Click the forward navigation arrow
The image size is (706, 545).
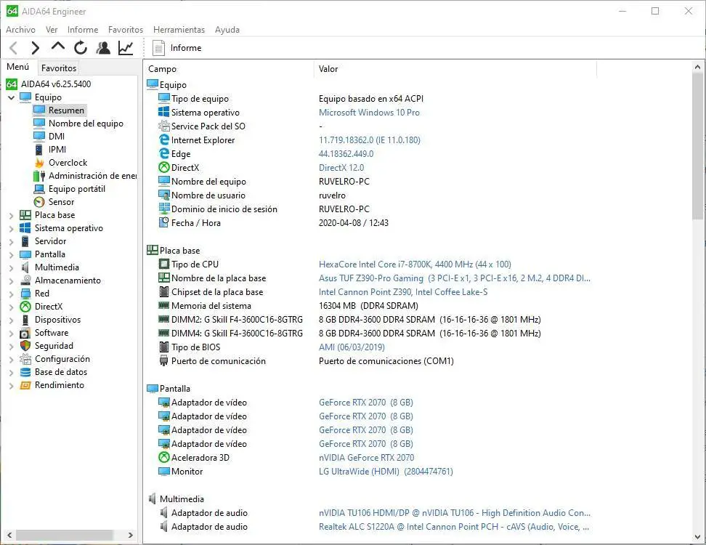pos(35,48)
